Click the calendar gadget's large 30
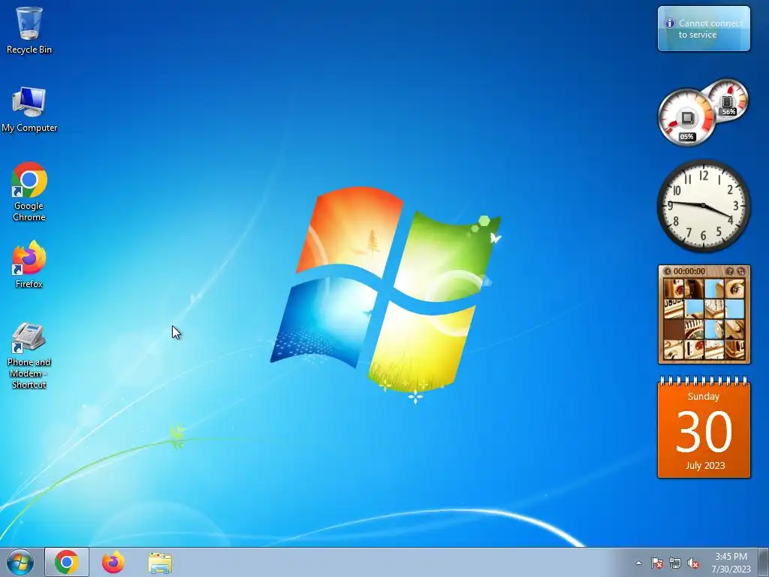Screen dimensions: 769x577 tap(704, 432)
